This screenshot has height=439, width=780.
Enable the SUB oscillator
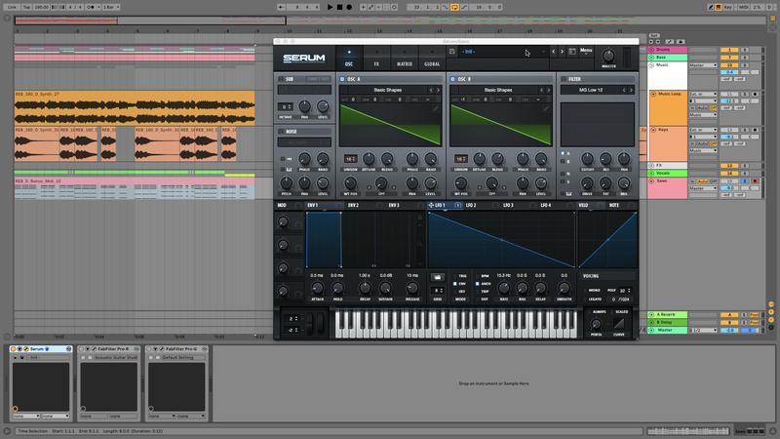coord(281,79)
